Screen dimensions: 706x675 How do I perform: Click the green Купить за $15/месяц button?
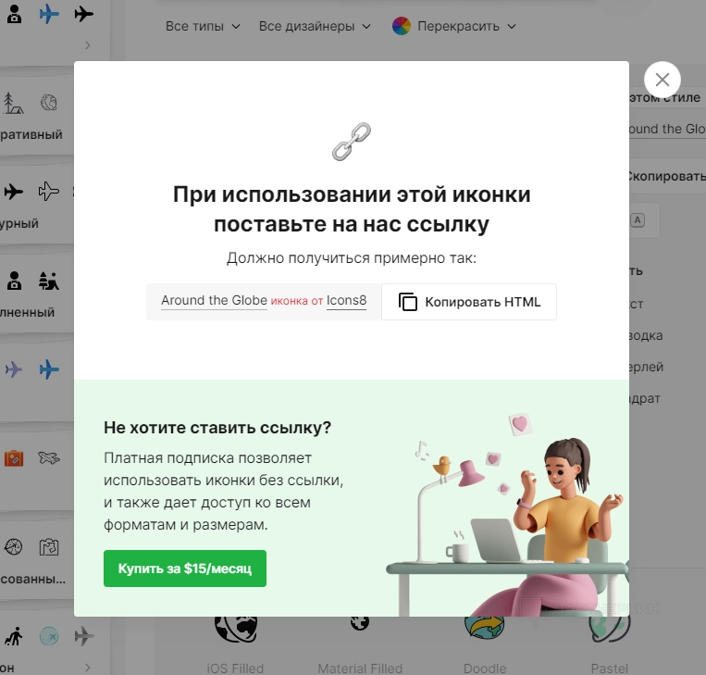tap(185, 569)
